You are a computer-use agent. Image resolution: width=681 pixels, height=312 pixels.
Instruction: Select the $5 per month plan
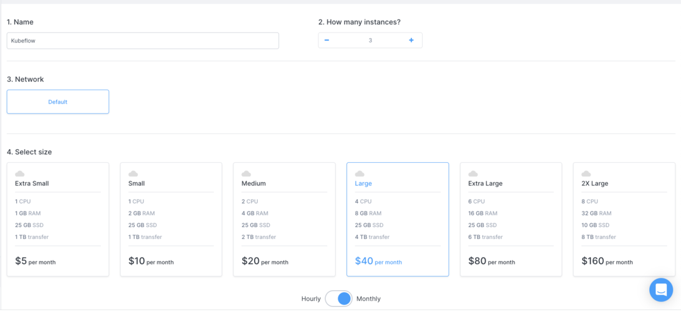click(58, 220)
